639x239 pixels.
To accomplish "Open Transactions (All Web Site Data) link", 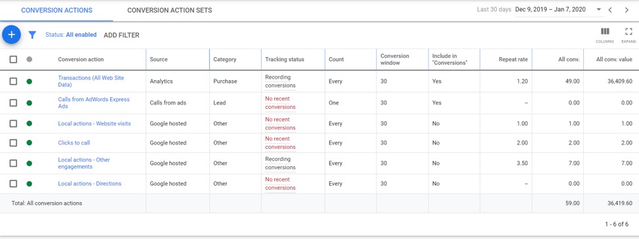I will 91,81.
